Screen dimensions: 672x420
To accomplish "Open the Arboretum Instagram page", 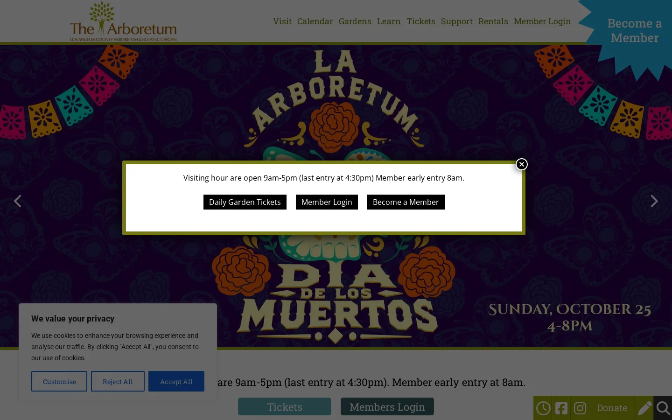I will click(580, 408).
